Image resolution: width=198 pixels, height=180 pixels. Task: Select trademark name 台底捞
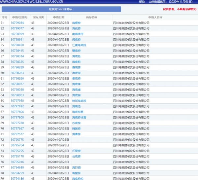tap(76, 156)
